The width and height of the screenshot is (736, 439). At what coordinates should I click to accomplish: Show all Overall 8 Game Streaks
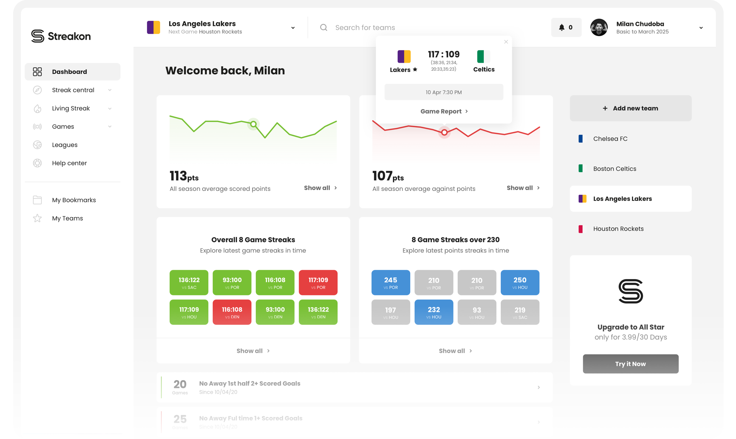coord(253,351)
